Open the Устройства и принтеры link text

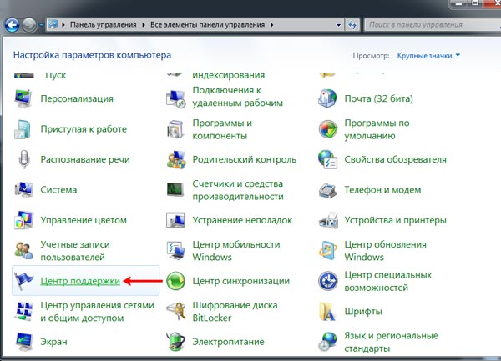(395, 220)
